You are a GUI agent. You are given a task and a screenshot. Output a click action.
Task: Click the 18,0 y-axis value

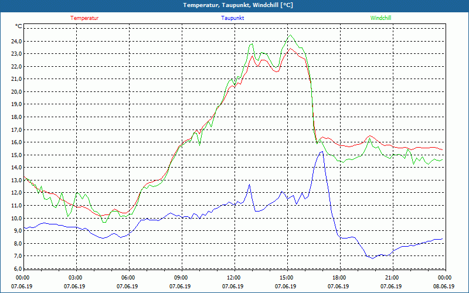pos(17,117)
